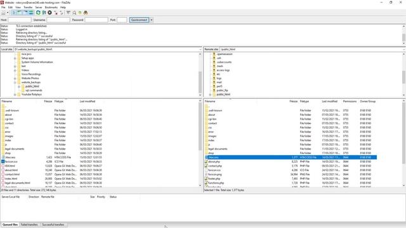
Task: Select public_ftp folder in remote tree
Action: pos(222,91)
